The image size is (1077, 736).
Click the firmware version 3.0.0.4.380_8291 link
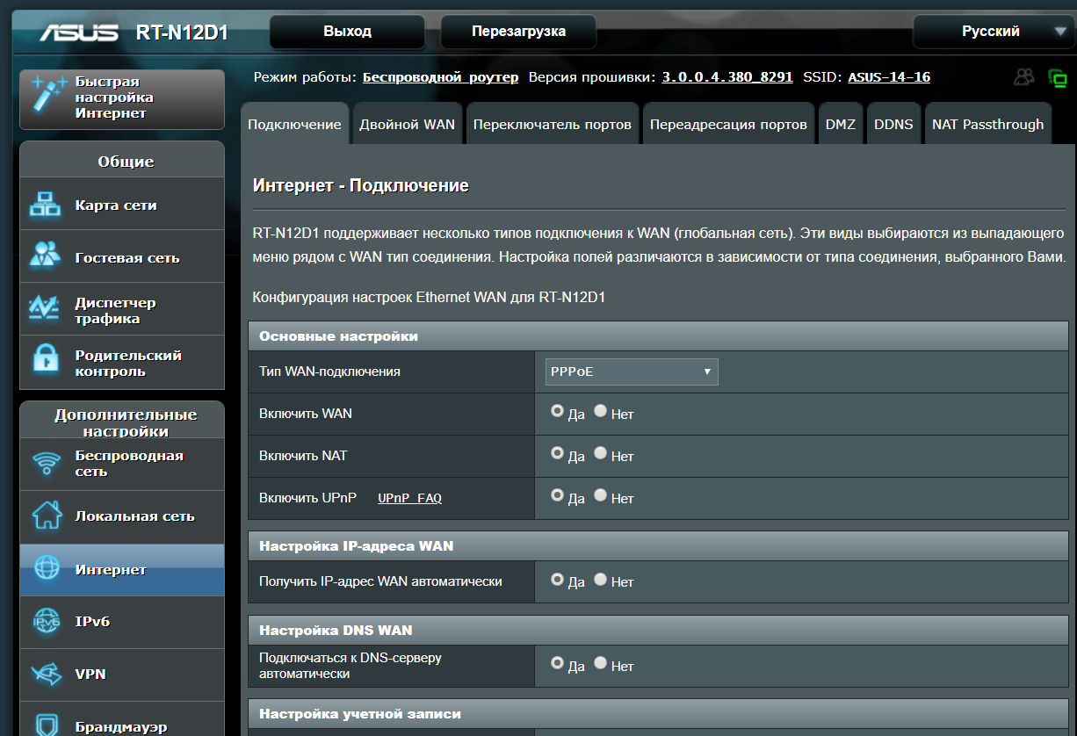(x=726, y=77)
